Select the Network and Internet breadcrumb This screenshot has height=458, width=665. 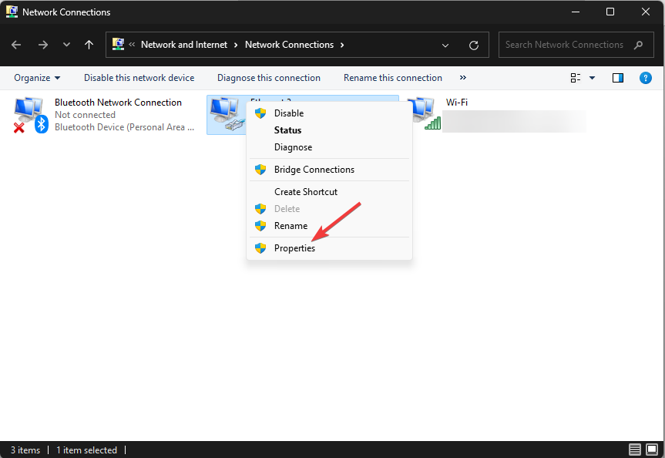click(x=184, y=45)
